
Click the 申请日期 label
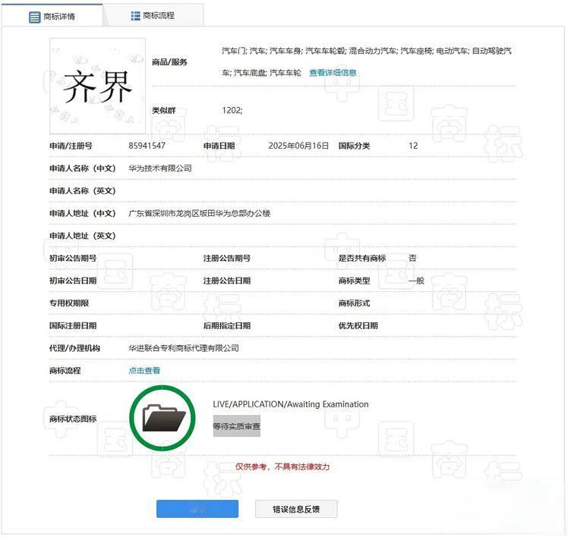219,146
